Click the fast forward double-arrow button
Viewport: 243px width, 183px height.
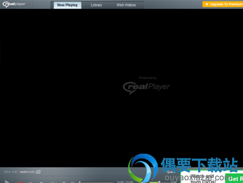coord(72,182)
